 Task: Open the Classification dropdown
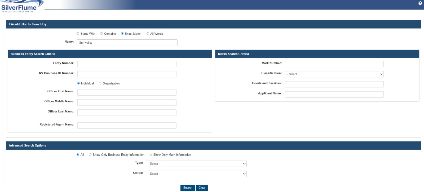point(334,74)
